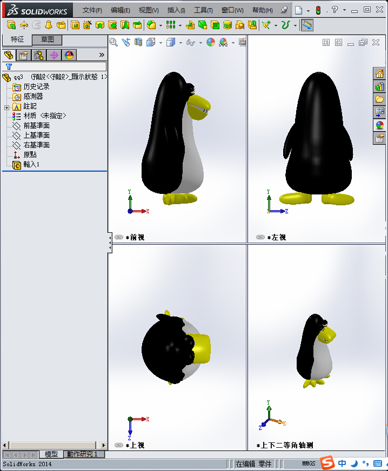
Task: Switch to the DimXpertManager tab icon
Action: (x=54, y=55)
